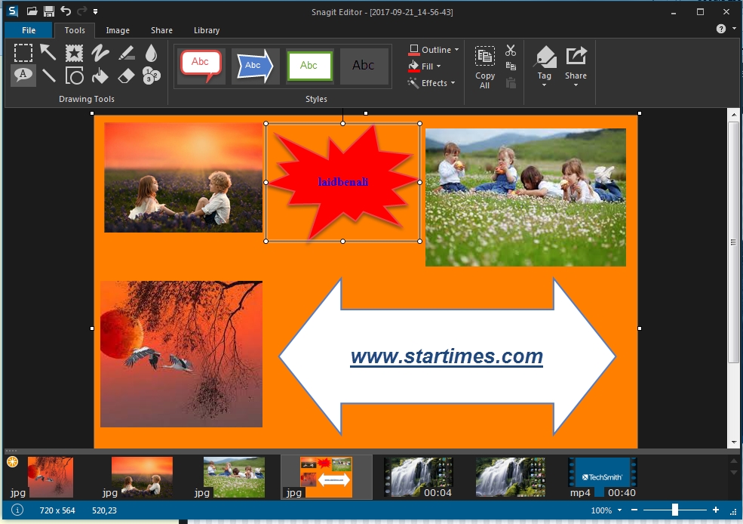Open the TechSmith mp4 video thumbnail
Viewport: 743px width, 524px height.
pyautogui.click(x=603, y=476)
